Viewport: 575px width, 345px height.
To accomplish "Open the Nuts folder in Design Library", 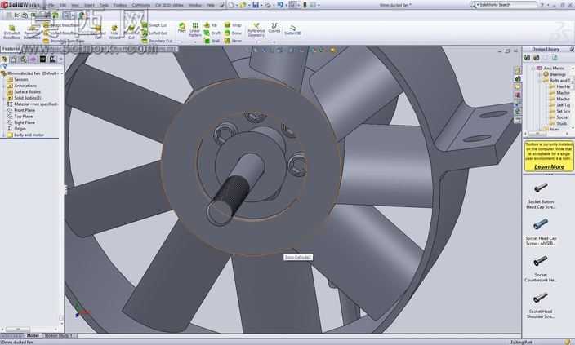I will tap(551, 130).
